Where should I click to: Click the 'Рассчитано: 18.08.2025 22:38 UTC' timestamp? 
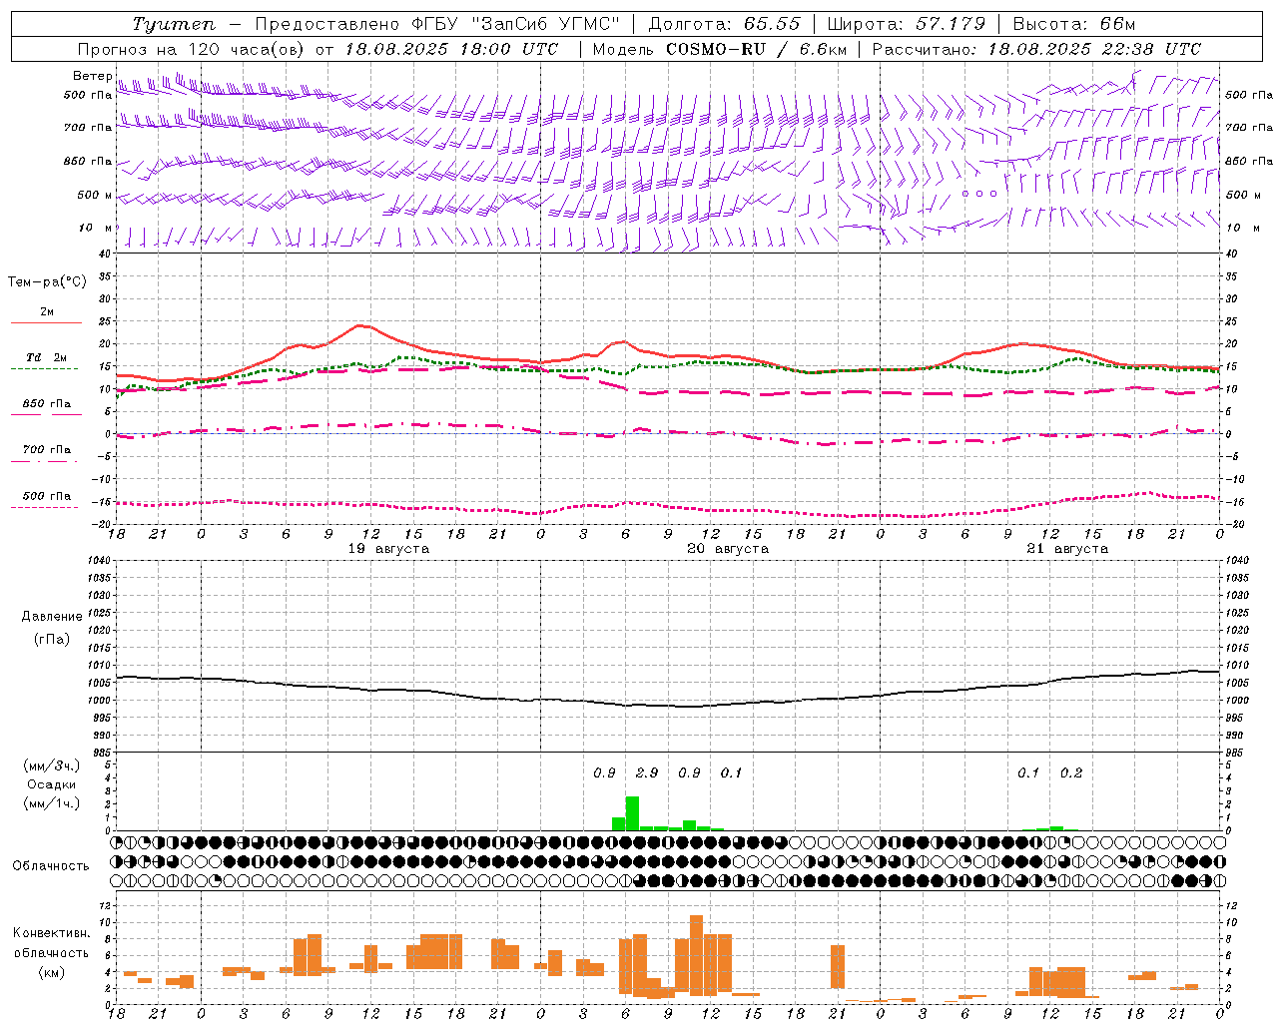pos(1036,49)
